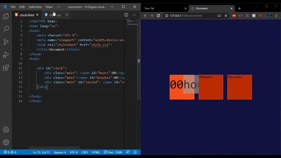The height and width of the screenshot is (158, 281).
Task: Stop Live Server on Port 5500
Action: (113, 152)
